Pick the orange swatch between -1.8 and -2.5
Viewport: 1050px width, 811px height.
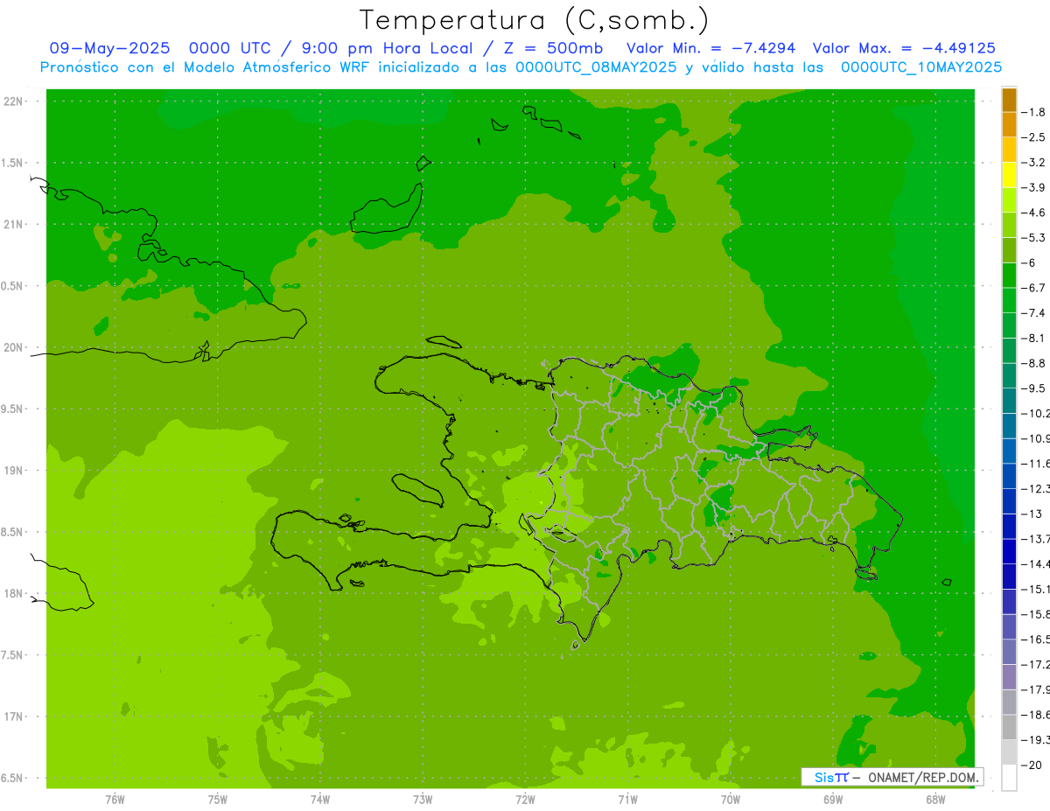tap(1009, 125)
